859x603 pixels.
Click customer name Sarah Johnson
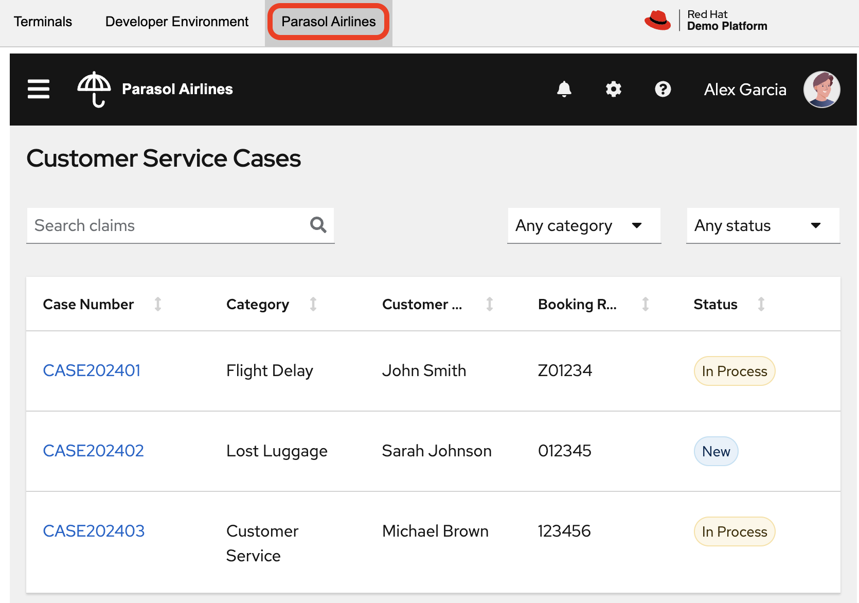pyautogui.click(x=437, y=451)
